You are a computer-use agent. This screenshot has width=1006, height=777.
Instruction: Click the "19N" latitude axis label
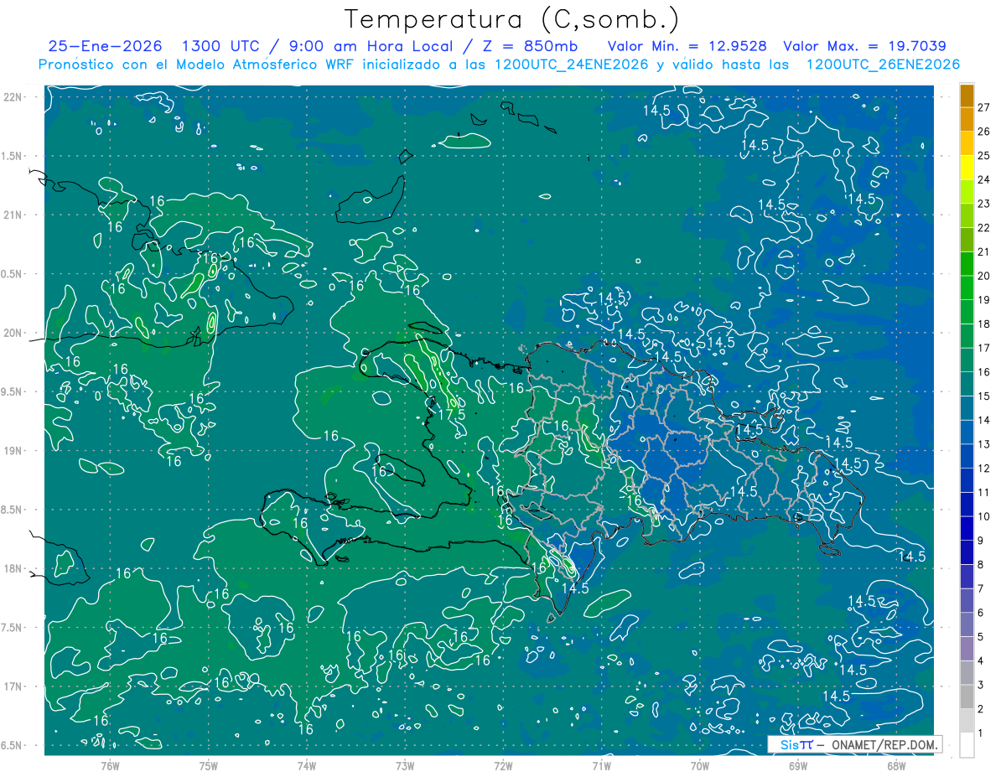pos(13,451)
